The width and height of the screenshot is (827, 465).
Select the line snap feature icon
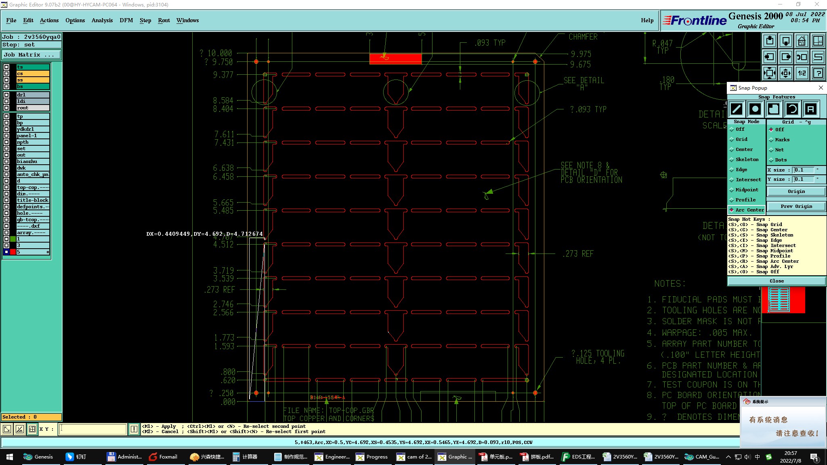[x=737, y=109]
